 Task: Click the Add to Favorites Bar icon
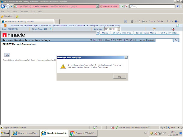click(17, 16)
